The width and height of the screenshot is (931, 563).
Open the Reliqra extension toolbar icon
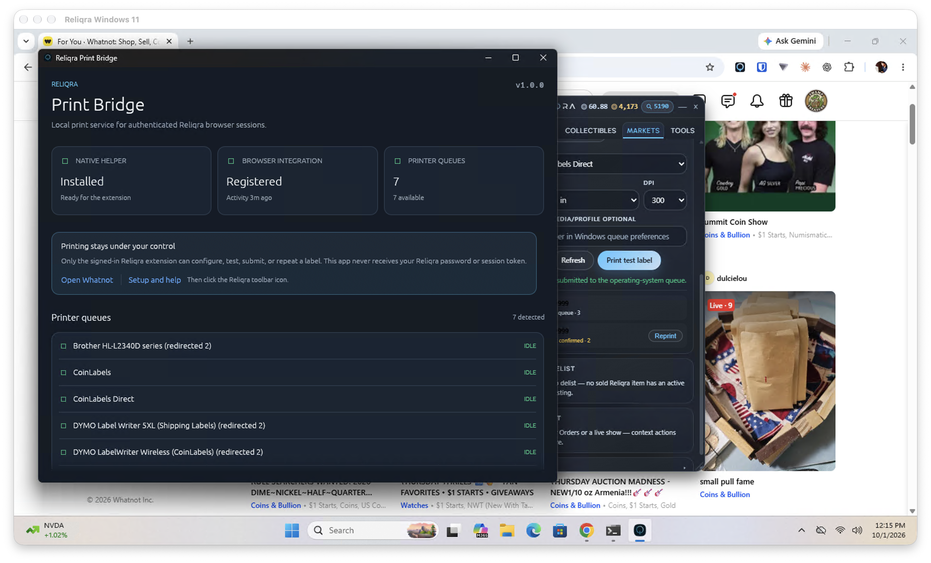pos(740,67)
